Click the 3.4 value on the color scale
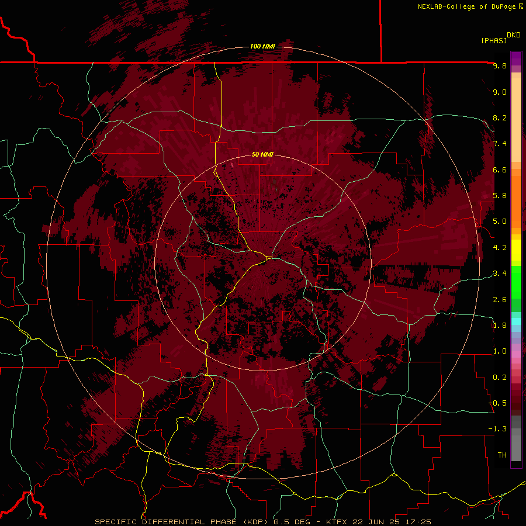 pyautogui.click(x=500, y=274)
